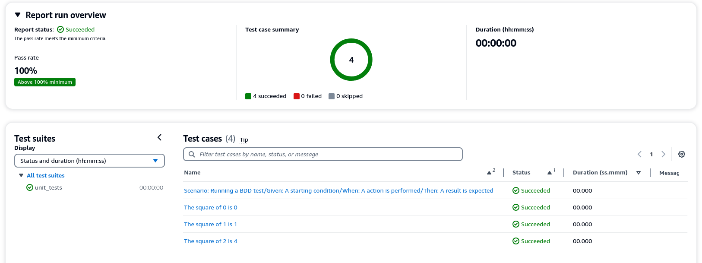Open 'The square of 1 is 1' test
The image size is (702, 263).
210,224
